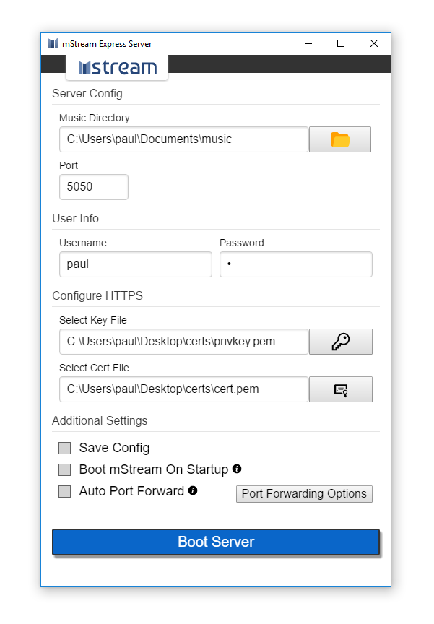Browse for music directory with folder icon
The image size is (434, 624).
point(340,139)
